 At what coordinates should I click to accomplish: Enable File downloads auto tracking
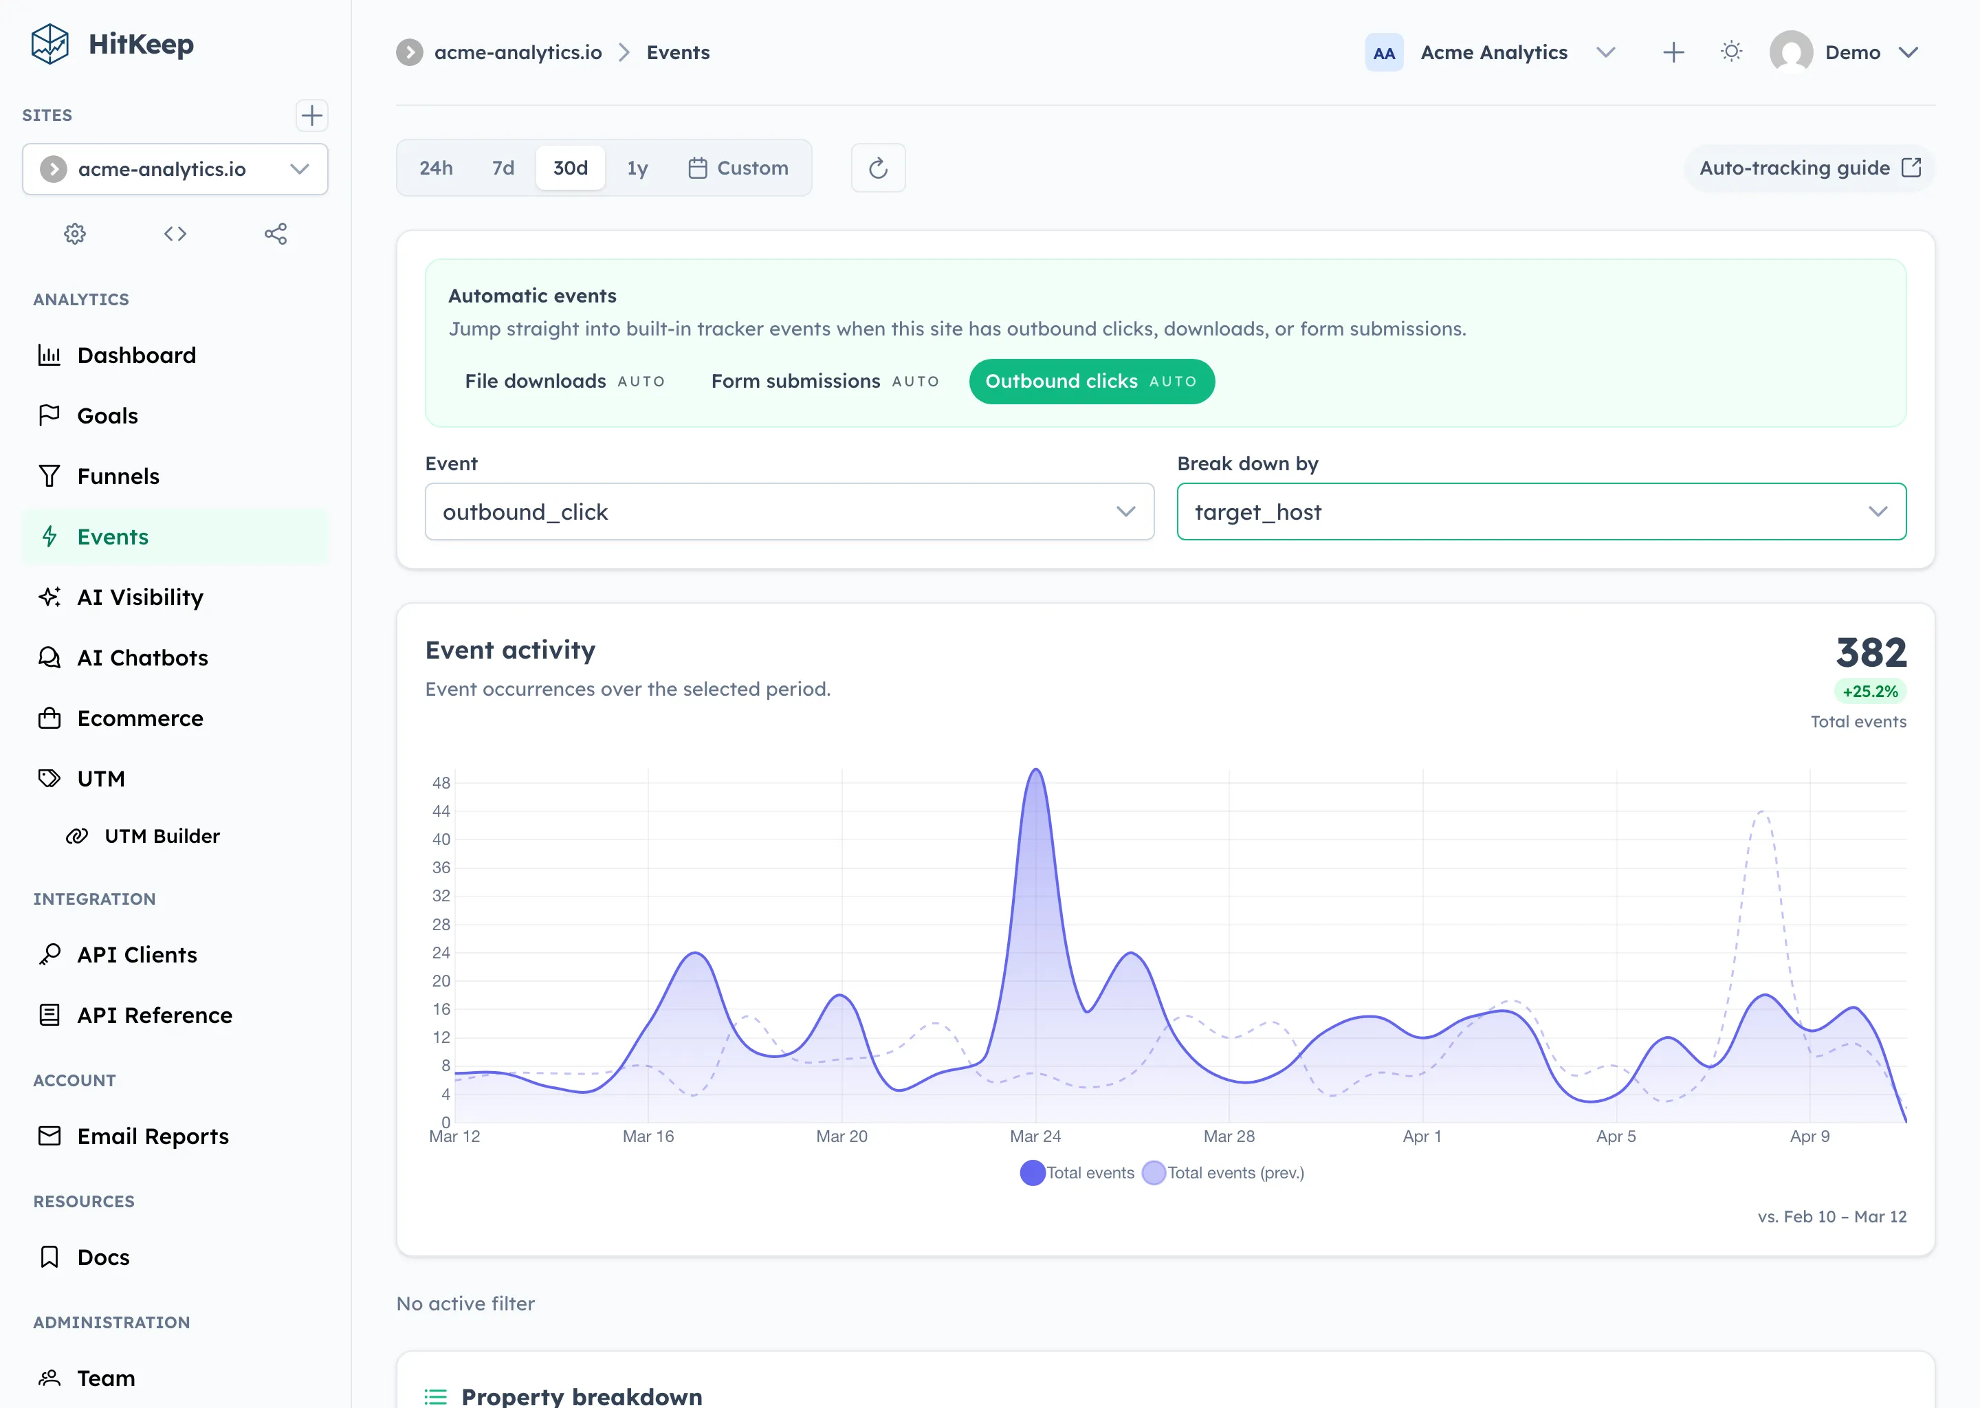(564, 381)
